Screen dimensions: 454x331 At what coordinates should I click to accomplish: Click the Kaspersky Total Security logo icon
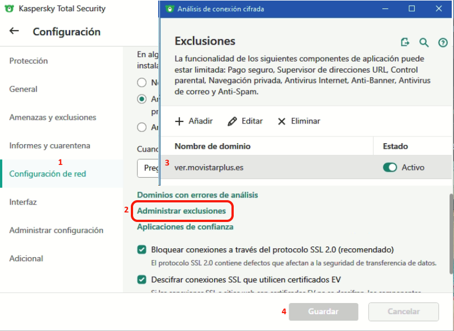point(10,8)
